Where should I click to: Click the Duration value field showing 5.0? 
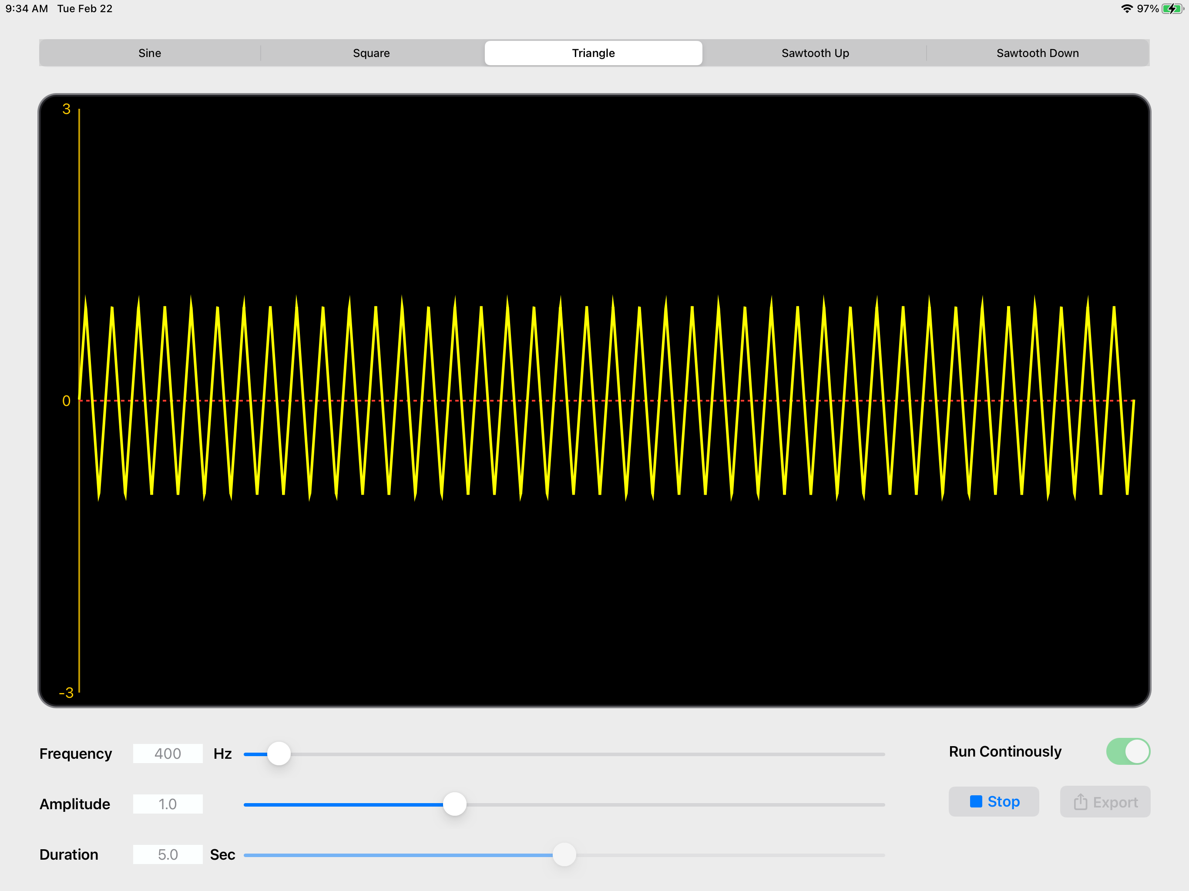tap(168, 854)
